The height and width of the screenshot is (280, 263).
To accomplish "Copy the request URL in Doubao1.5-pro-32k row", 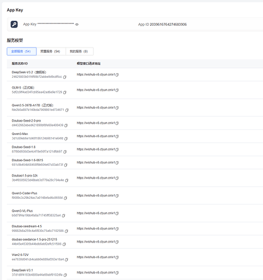I will point(117,178).
